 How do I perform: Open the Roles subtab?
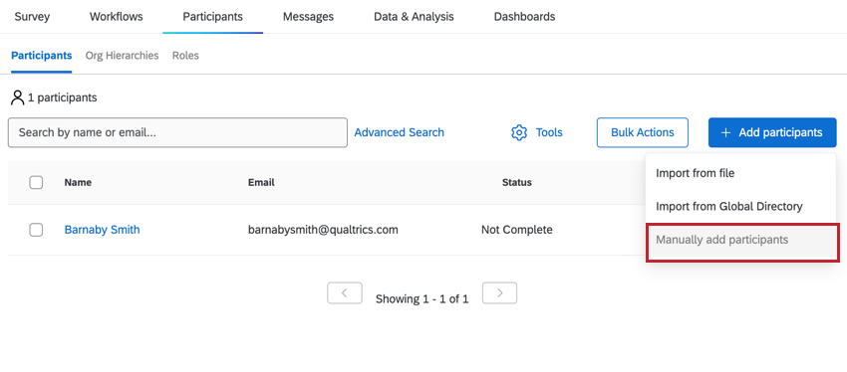click(x=185, y=56)
